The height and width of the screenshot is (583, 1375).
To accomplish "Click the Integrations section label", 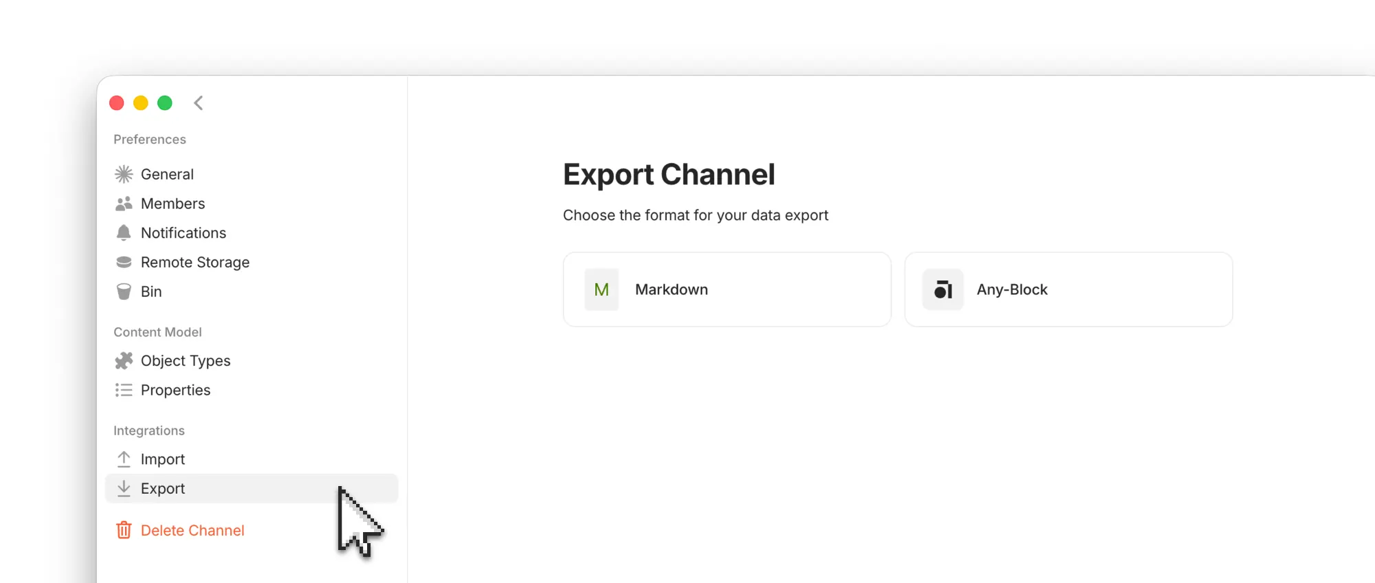I will 149,431.
